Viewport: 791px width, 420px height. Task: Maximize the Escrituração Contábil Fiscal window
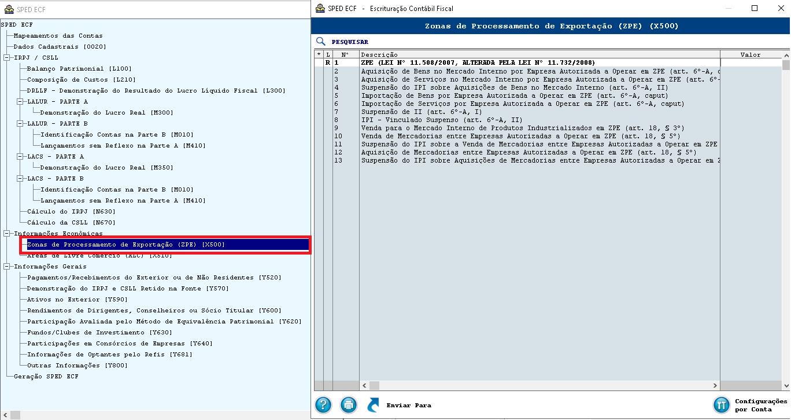coord(755,8)
